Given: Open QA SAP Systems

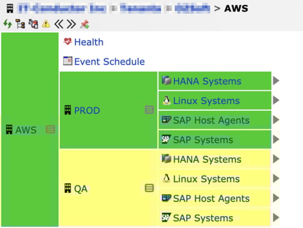Looking at the screenshot, I should pyautogui.click(x=203, y=218).
